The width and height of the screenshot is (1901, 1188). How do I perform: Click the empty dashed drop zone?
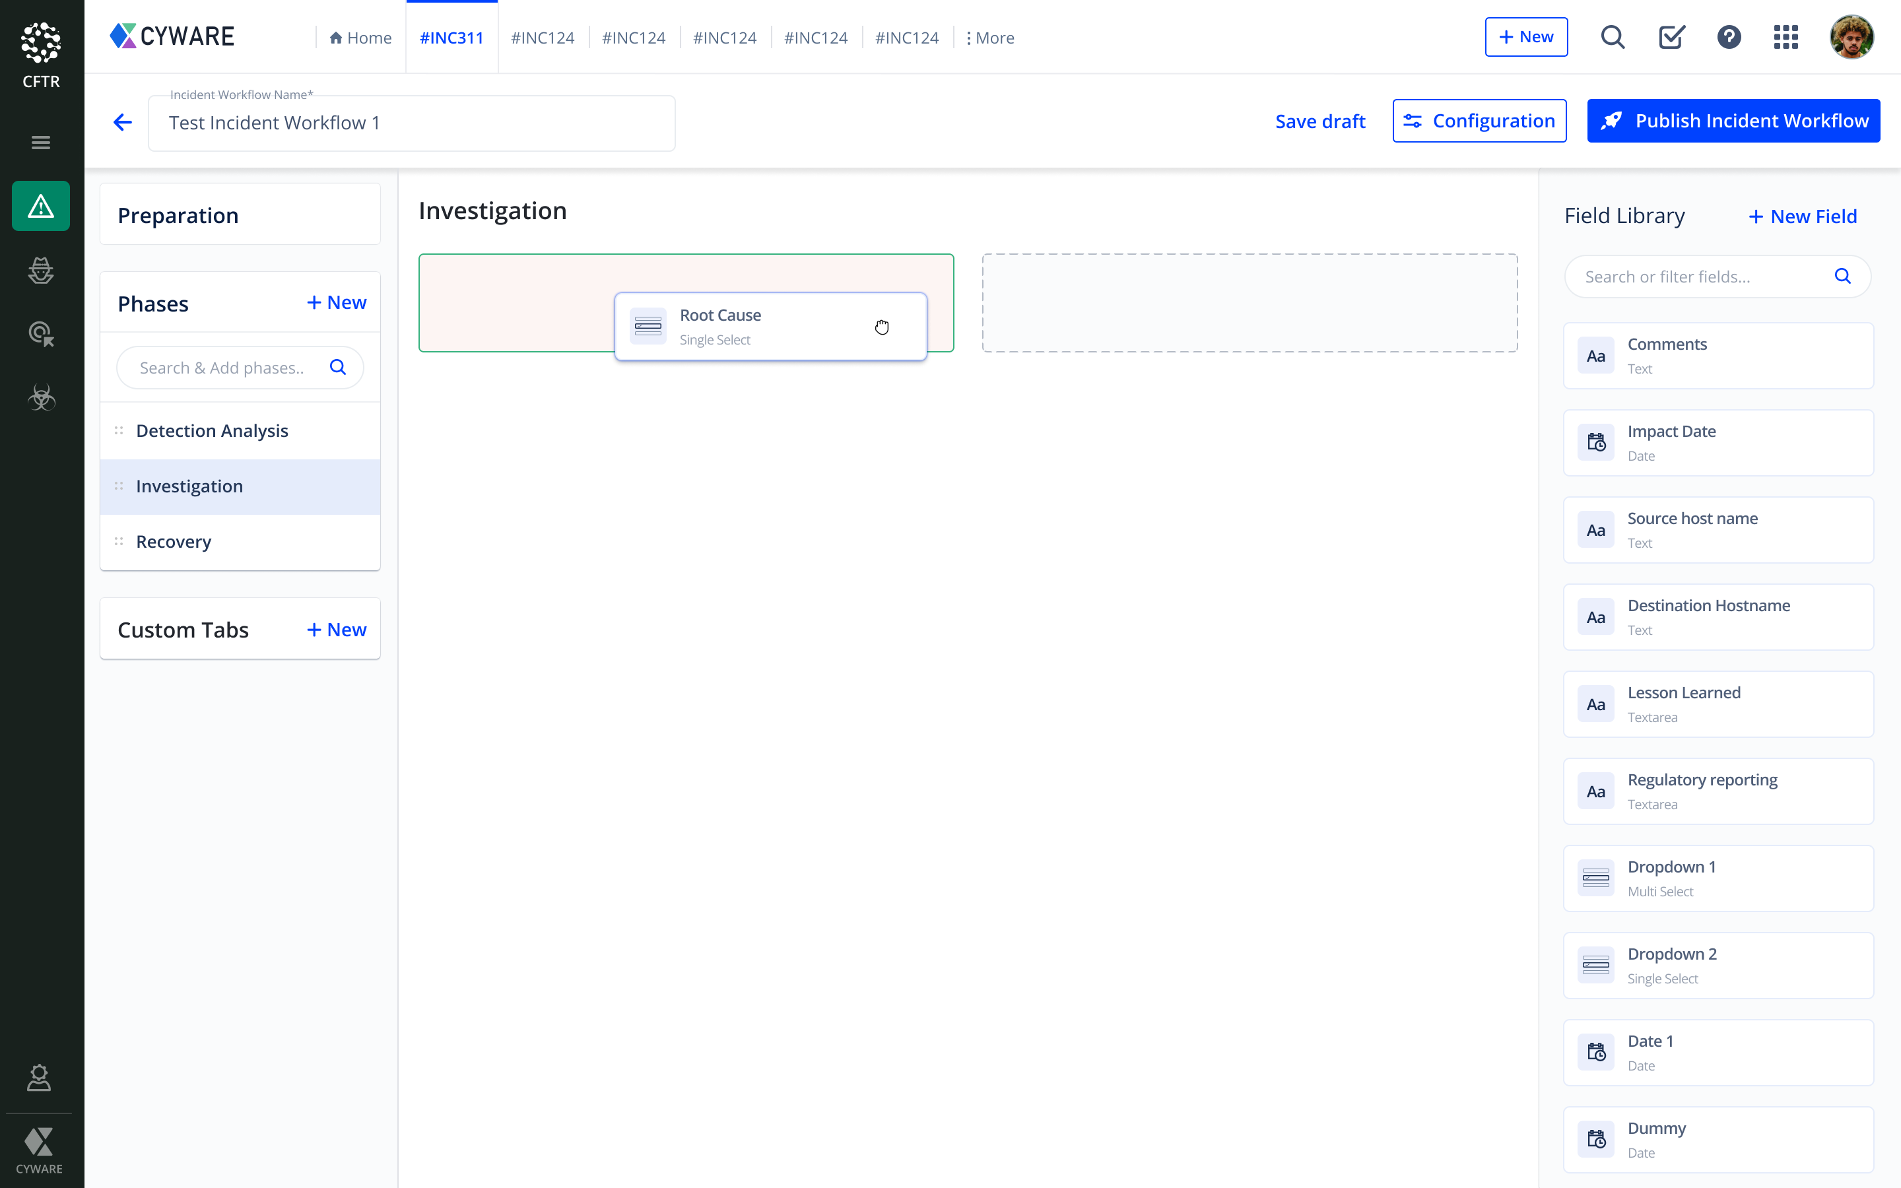point(1249,302)
